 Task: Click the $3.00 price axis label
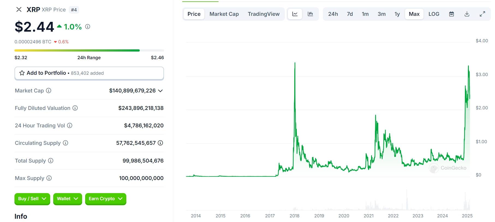tap(482, 74)
